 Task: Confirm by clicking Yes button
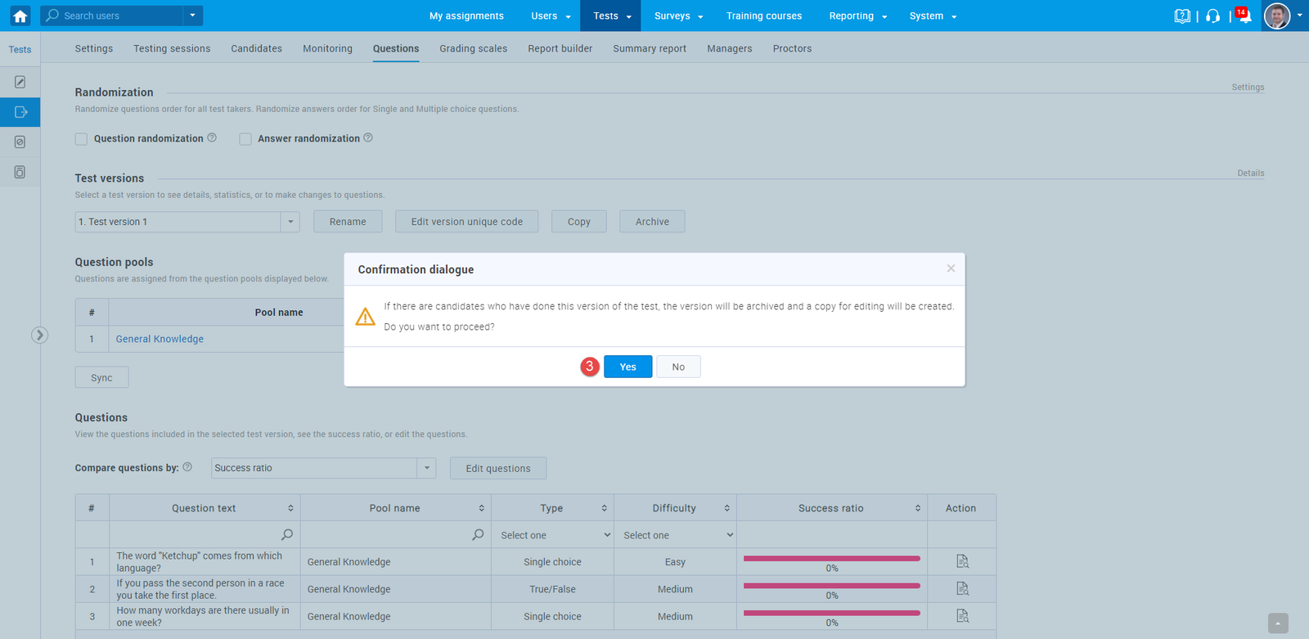click(628, 367)
